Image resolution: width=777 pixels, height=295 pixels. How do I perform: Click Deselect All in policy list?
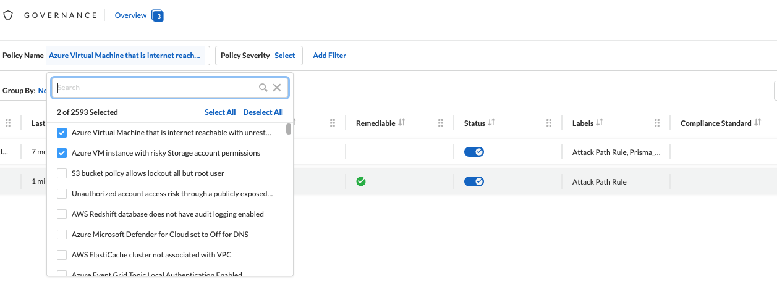pyautogui.click(x=263, y=112)
